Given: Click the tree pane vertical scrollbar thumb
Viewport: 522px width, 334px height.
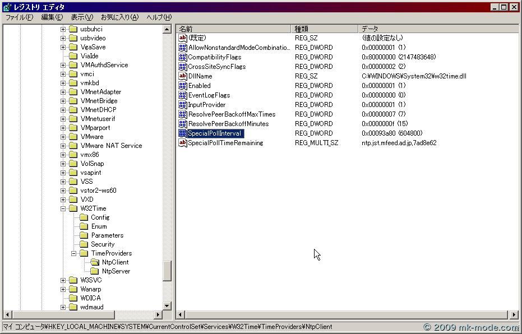Looking at the screenshot, I should [167, 271].
